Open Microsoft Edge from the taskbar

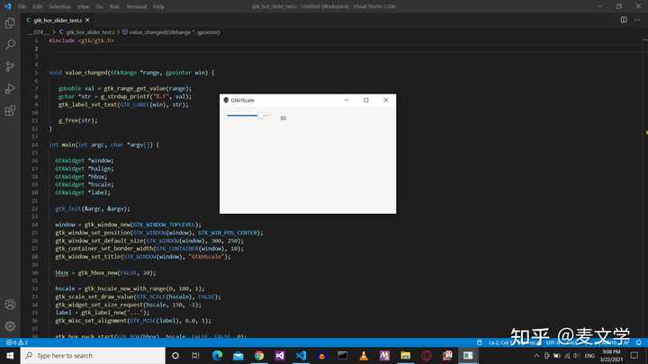click(217, 355)
